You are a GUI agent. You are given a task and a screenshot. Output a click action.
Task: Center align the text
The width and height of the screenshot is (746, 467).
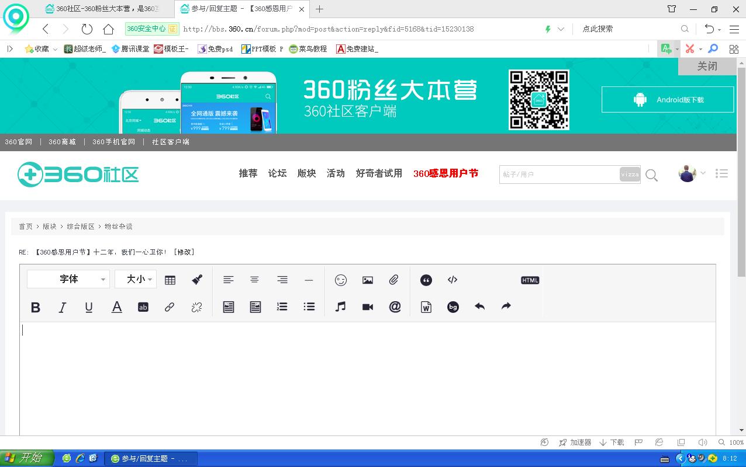254,280
